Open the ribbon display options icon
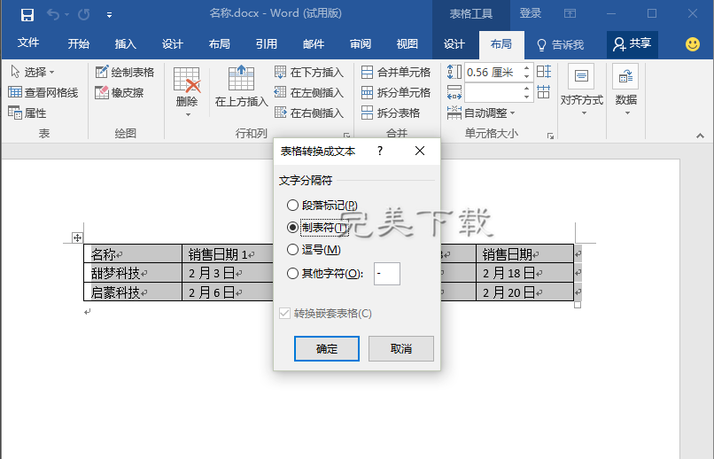This screenshot has height=459, width=714. (570, 13)
